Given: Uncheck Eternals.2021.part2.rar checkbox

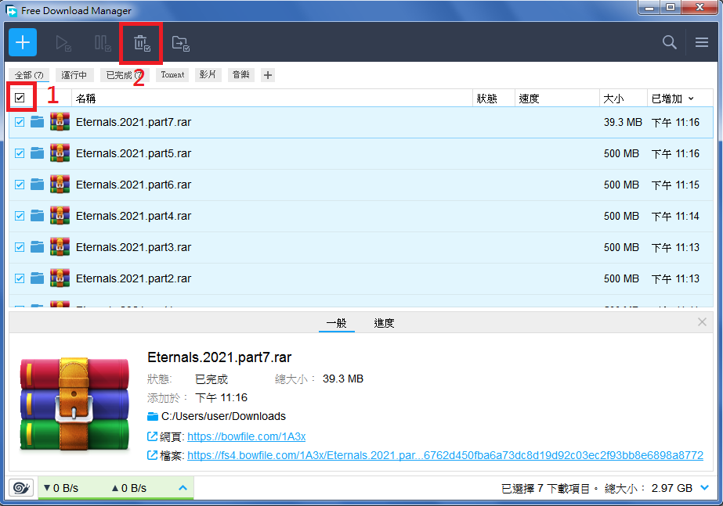Looking at the screenshot, I should 20,278.
